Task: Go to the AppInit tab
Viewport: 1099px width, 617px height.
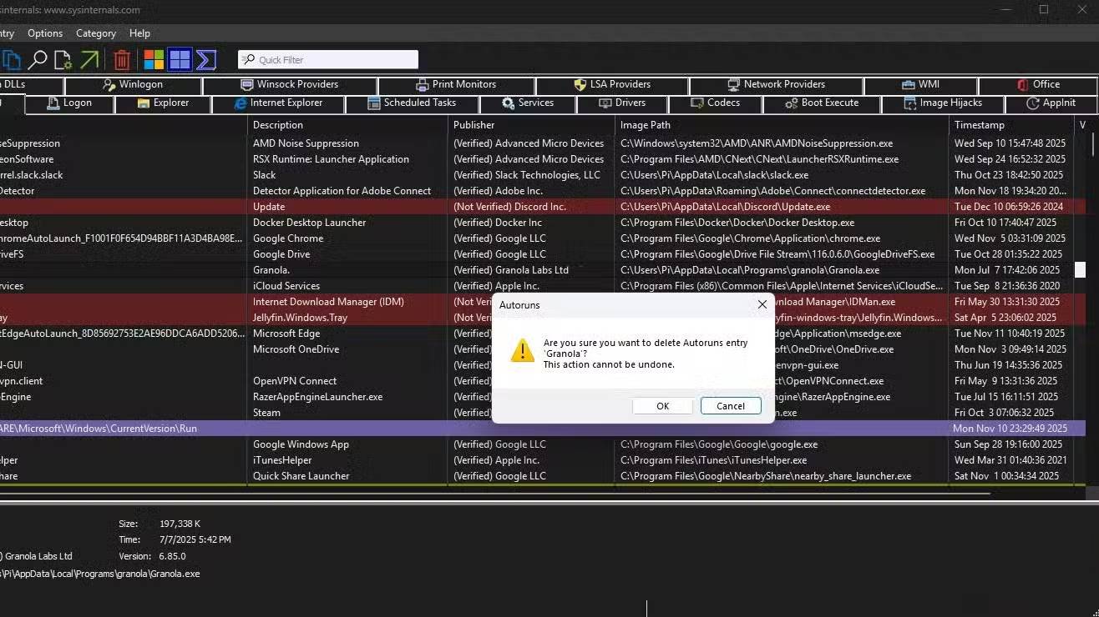Action: [1051, 103]
